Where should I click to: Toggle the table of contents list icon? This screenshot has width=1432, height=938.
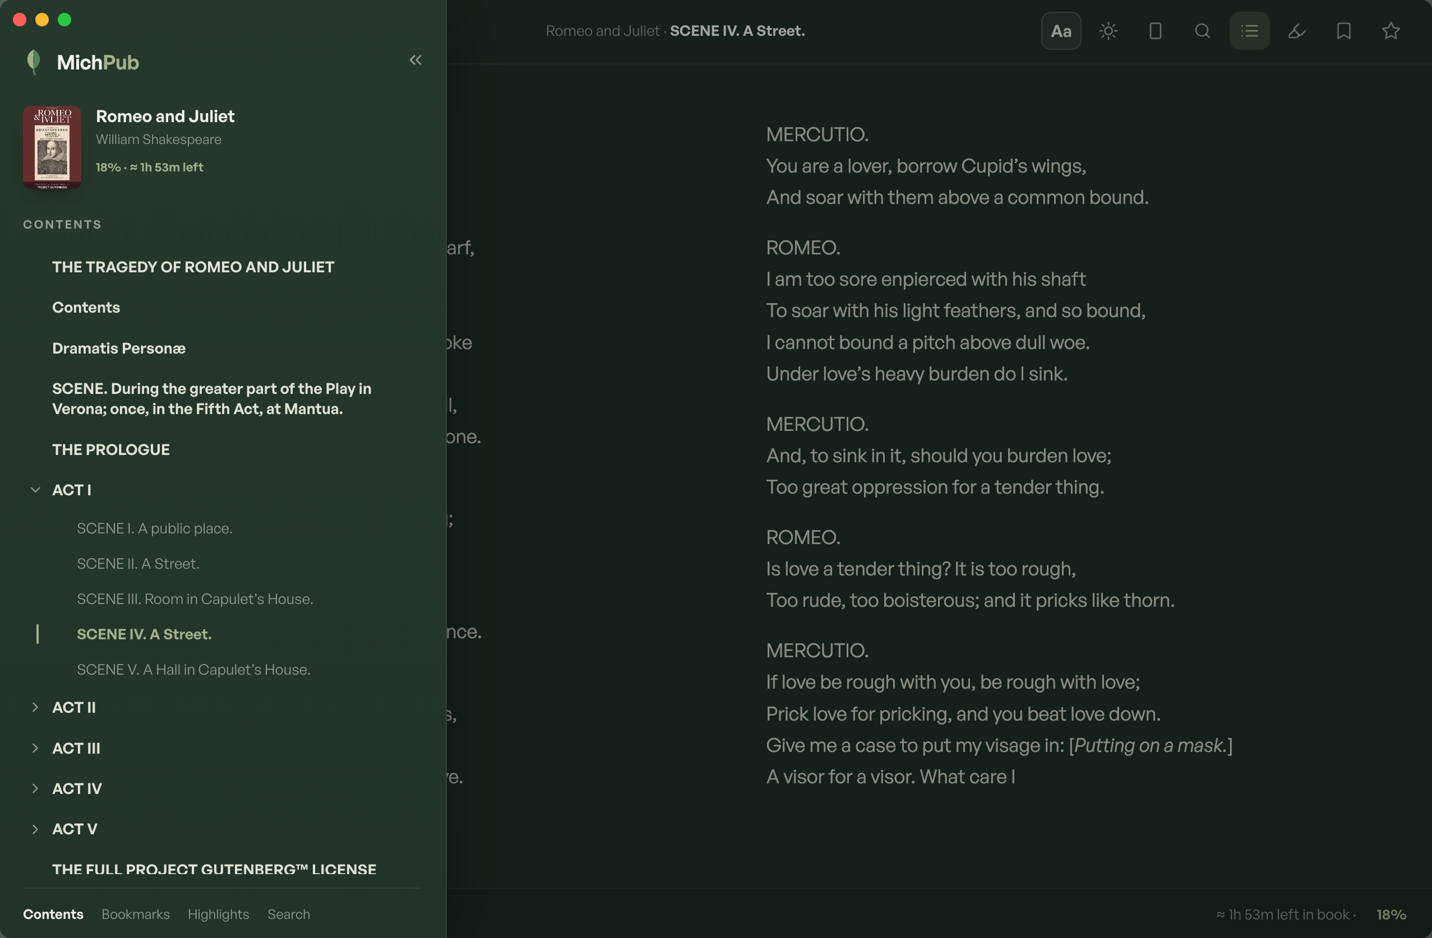pyautogui.click(x=1249, y=31)
